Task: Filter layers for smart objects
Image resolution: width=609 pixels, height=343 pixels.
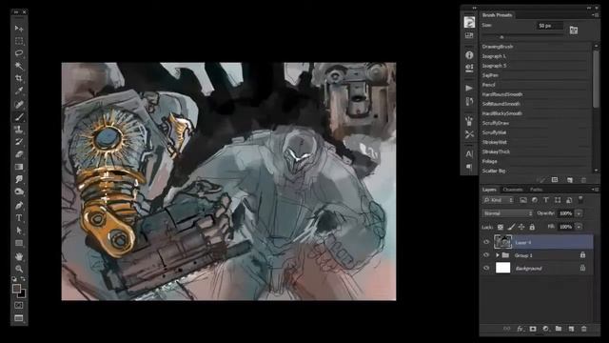Action: click(569, 200)
